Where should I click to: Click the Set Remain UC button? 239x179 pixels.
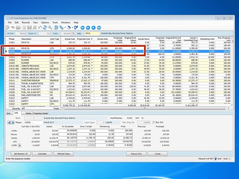[x=21, y=154]
